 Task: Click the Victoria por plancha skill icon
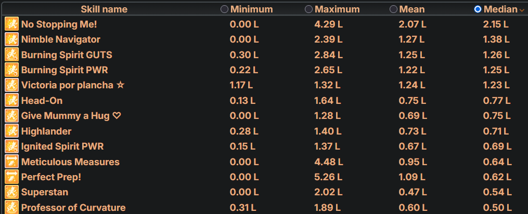click(11, 85)
